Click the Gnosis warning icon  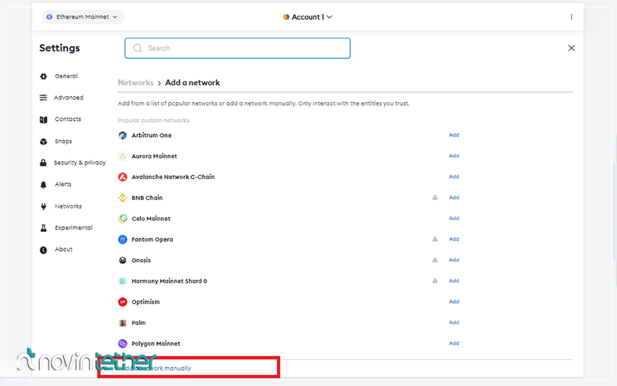(435, 260)
